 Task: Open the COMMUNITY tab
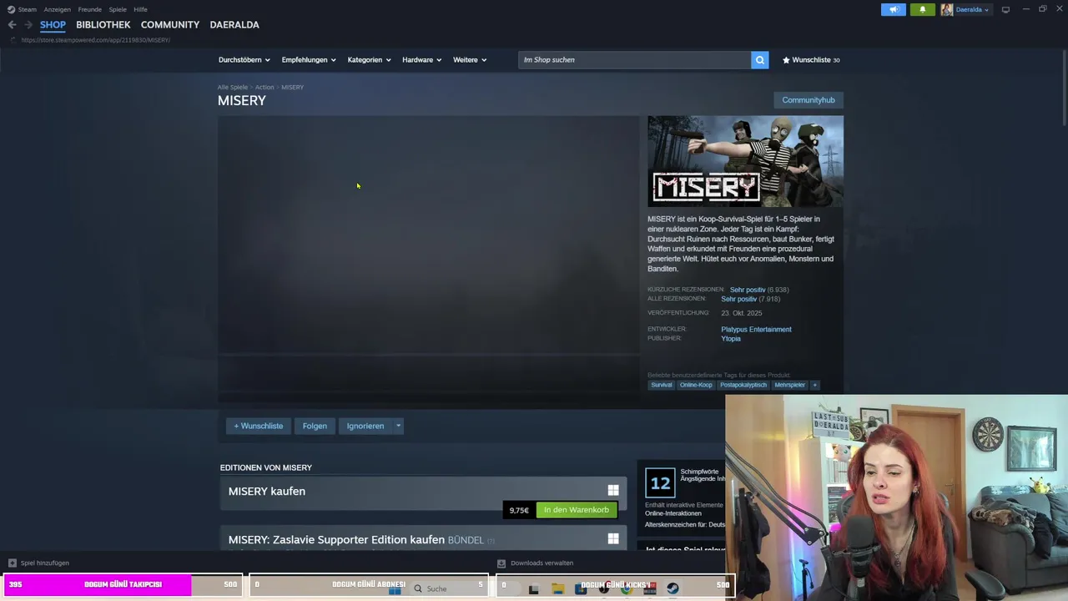pyautogui.click(x=170, y=25)
